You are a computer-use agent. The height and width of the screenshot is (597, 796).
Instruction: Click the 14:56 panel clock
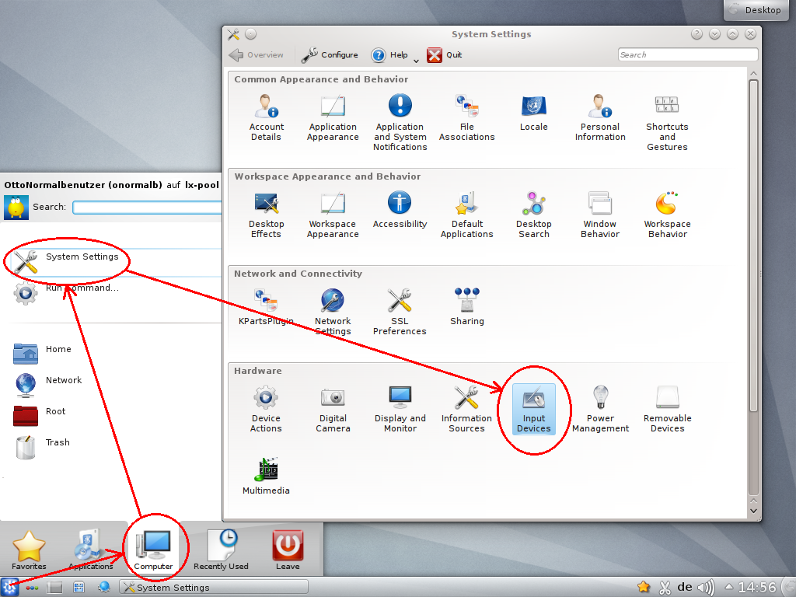[757, 588]
